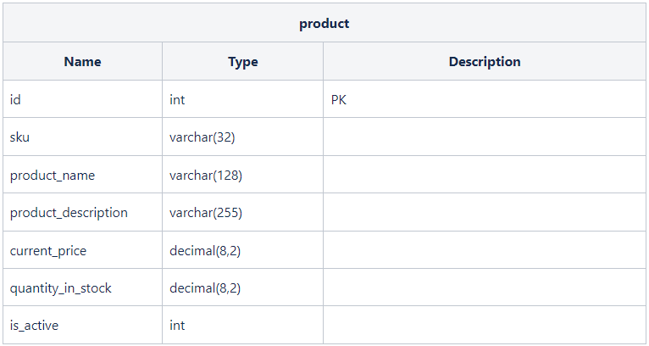
Task: Select the is_active cell
Action: click(x=82, y=326)
